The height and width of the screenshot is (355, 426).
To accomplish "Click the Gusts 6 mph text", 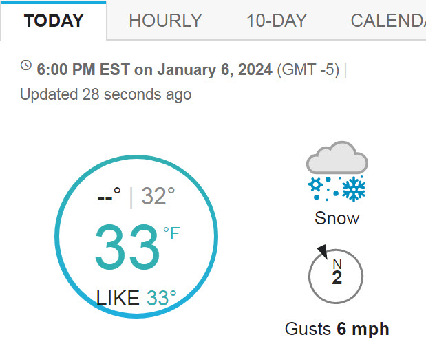I will (337, 329).
